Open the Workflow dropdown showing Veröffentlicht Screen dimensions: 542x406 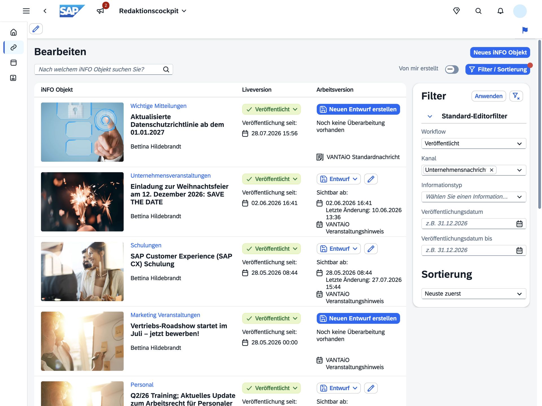coord(474,144)
